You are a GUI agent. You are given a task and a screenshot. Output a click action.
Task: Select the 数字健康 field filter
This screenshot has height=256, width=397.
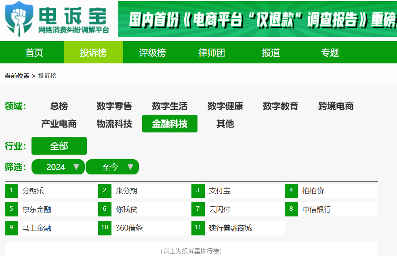tap(225, 106)
